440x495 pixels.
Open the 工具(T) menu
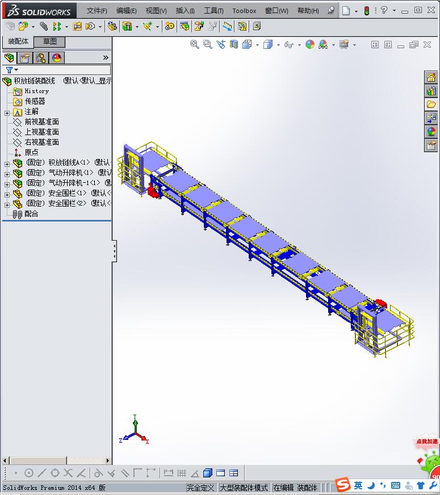213,11
